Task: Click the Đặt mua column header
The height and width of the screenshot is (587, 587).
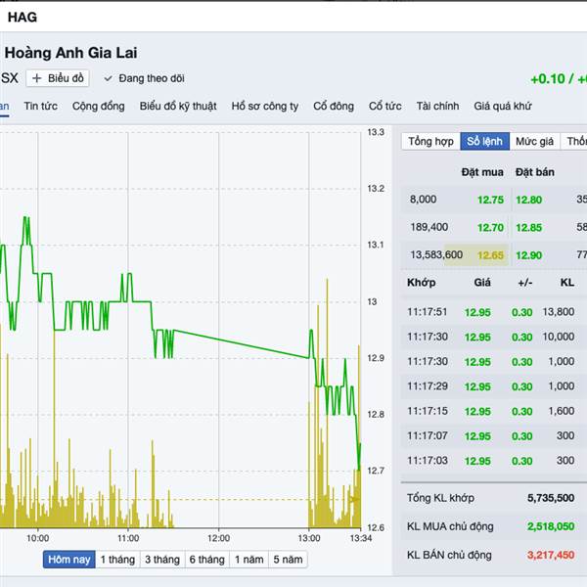Action: point(482,172)
